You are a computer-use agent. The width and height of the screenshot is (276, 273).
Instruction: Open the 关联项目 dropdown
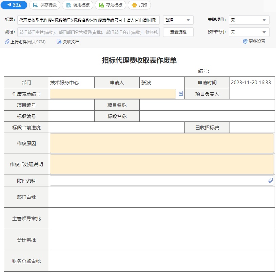pos(249,20)
